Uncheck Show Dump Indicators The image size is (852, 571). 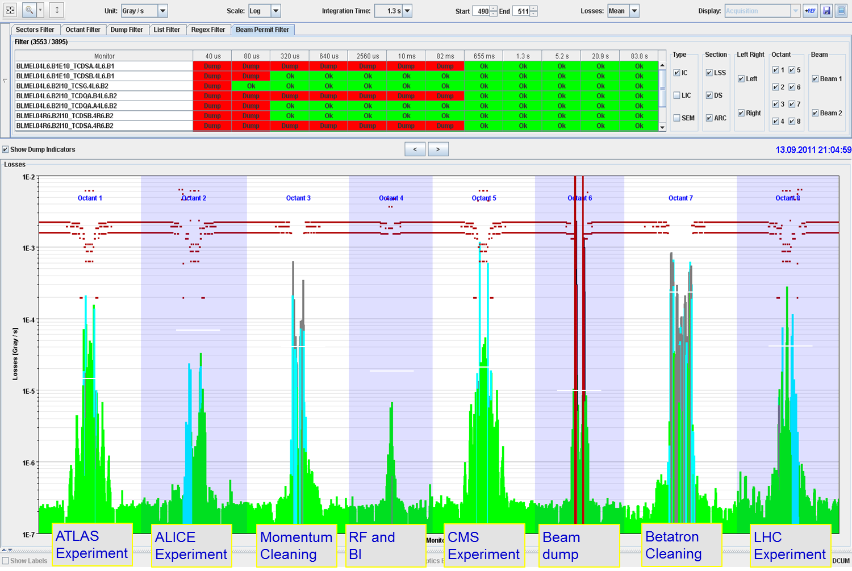point(6,149)
